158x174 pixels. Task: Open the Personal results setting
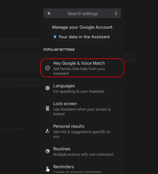point(82,131)
